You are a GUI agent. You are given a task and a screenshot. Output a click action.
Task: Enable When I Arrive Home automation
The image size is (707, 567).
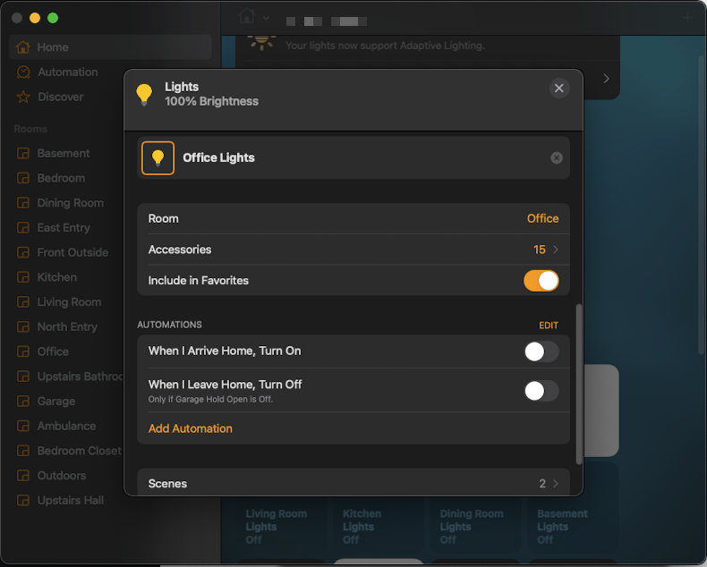[541, 351]
